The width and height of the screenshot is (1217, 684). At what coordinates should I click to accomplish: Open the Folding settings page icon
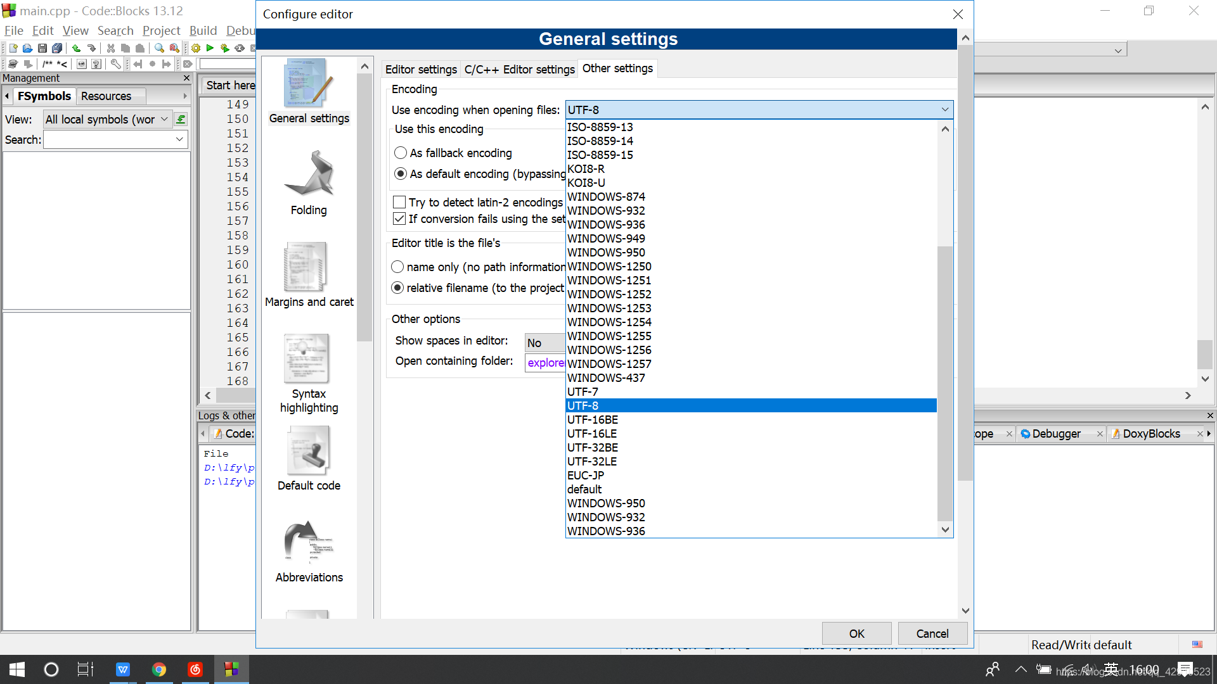(x=309, y=174)
